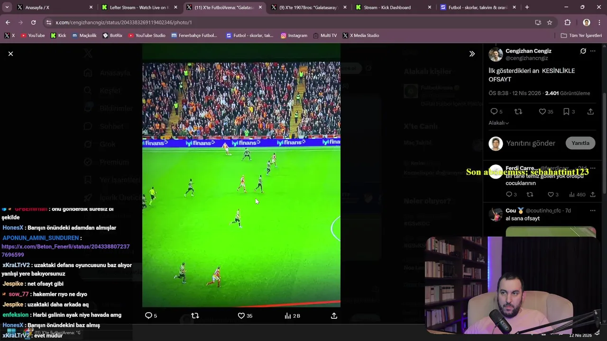Open the Extensions puzzle icon
Screen dimensions: 607x341
568,22
